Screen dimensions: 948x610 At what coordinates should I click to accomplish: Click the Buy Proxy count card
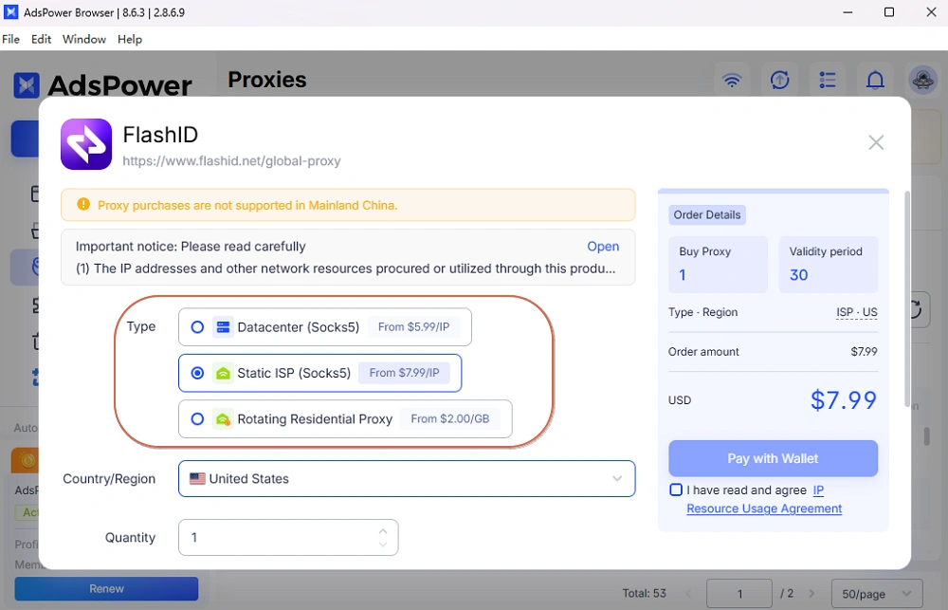[718, 265]
